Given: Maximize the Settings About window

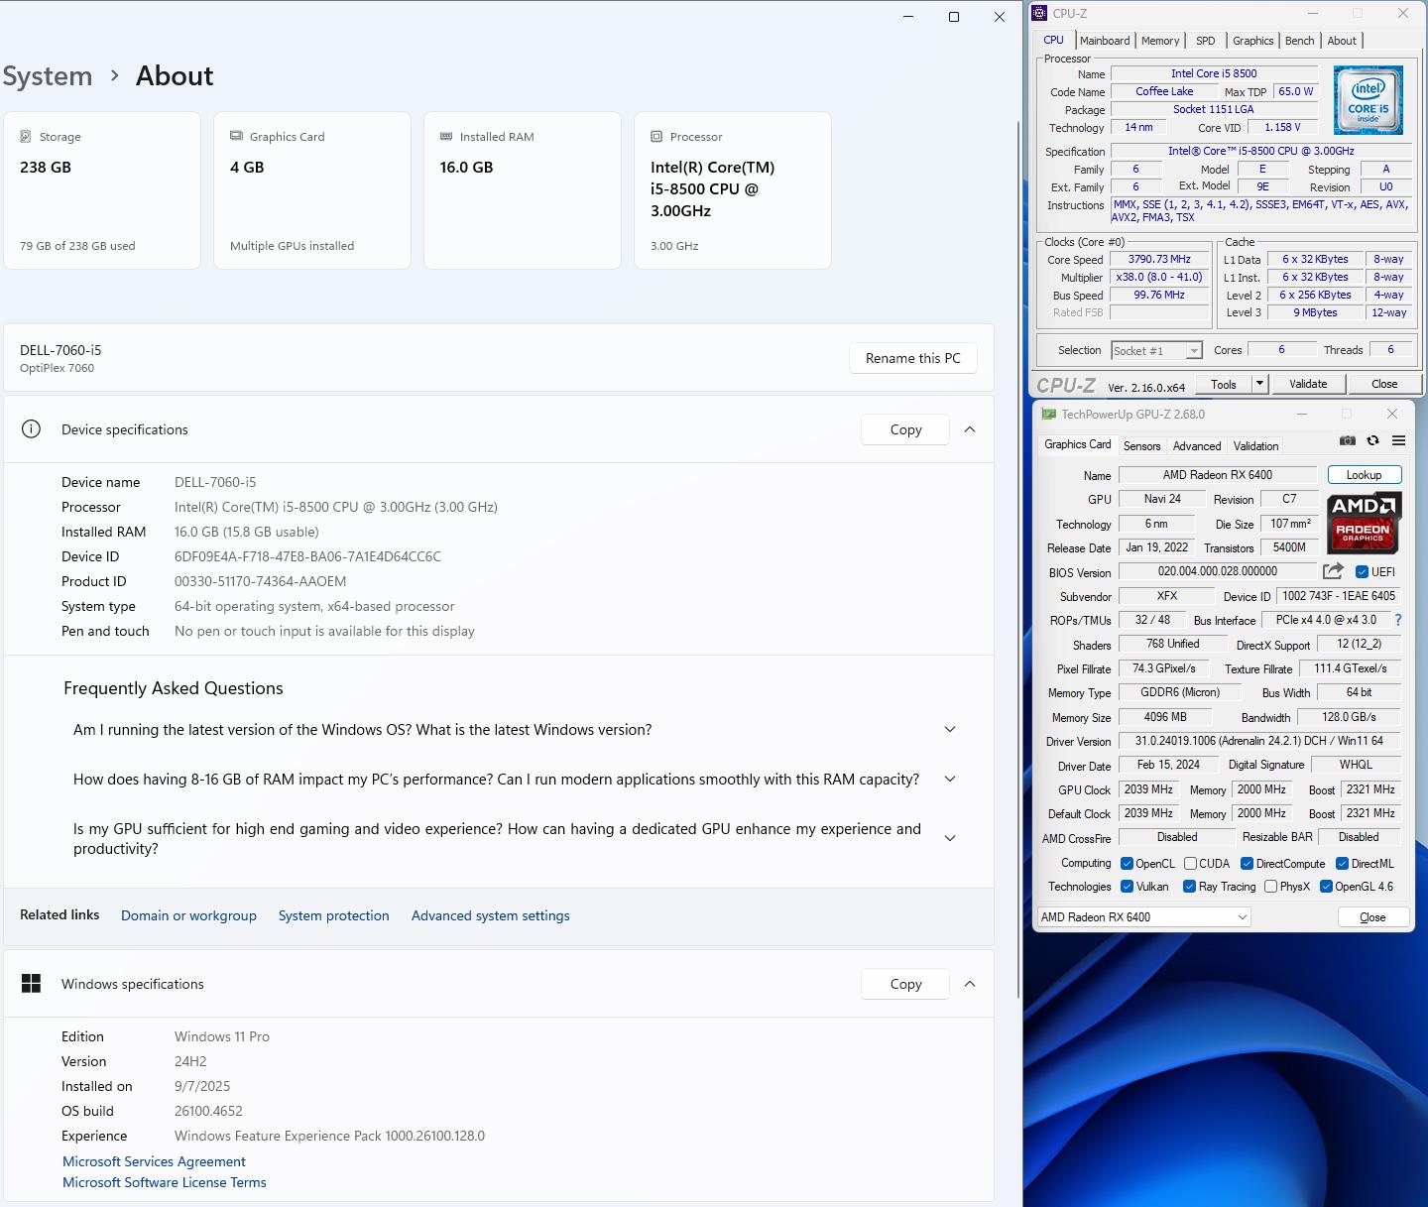Looking at the screenshot, I should [x=954, y=17].
